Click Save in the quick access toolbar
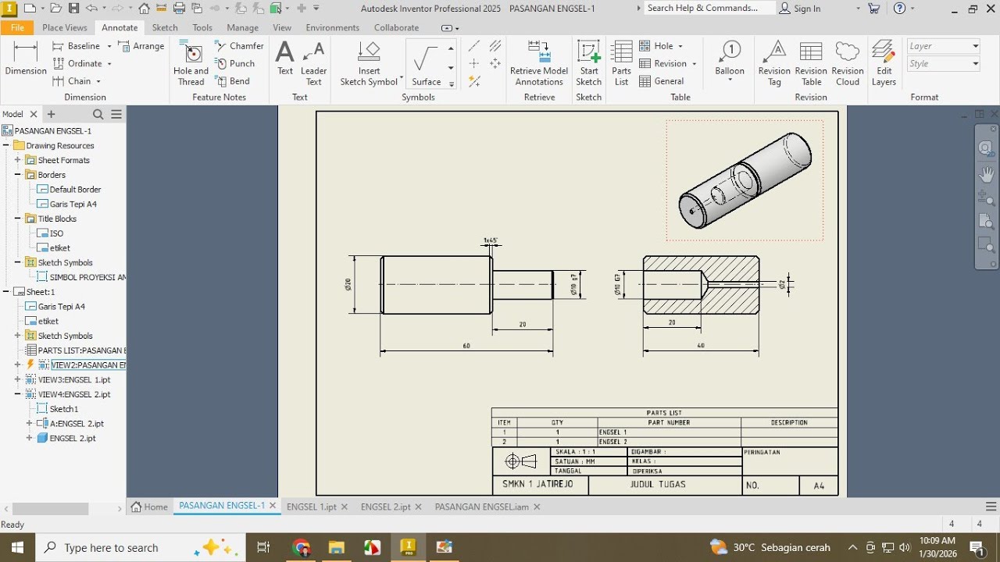1000x562 pixels. 73,9
